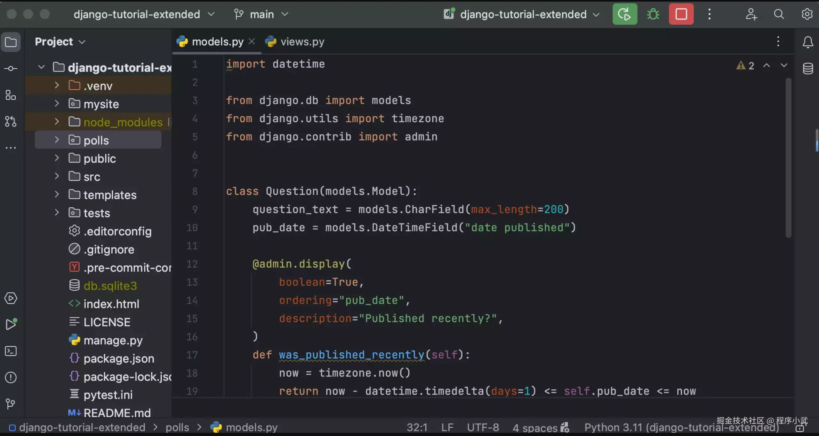
Task: Open the Notifications bell panel
Action: 808,42
